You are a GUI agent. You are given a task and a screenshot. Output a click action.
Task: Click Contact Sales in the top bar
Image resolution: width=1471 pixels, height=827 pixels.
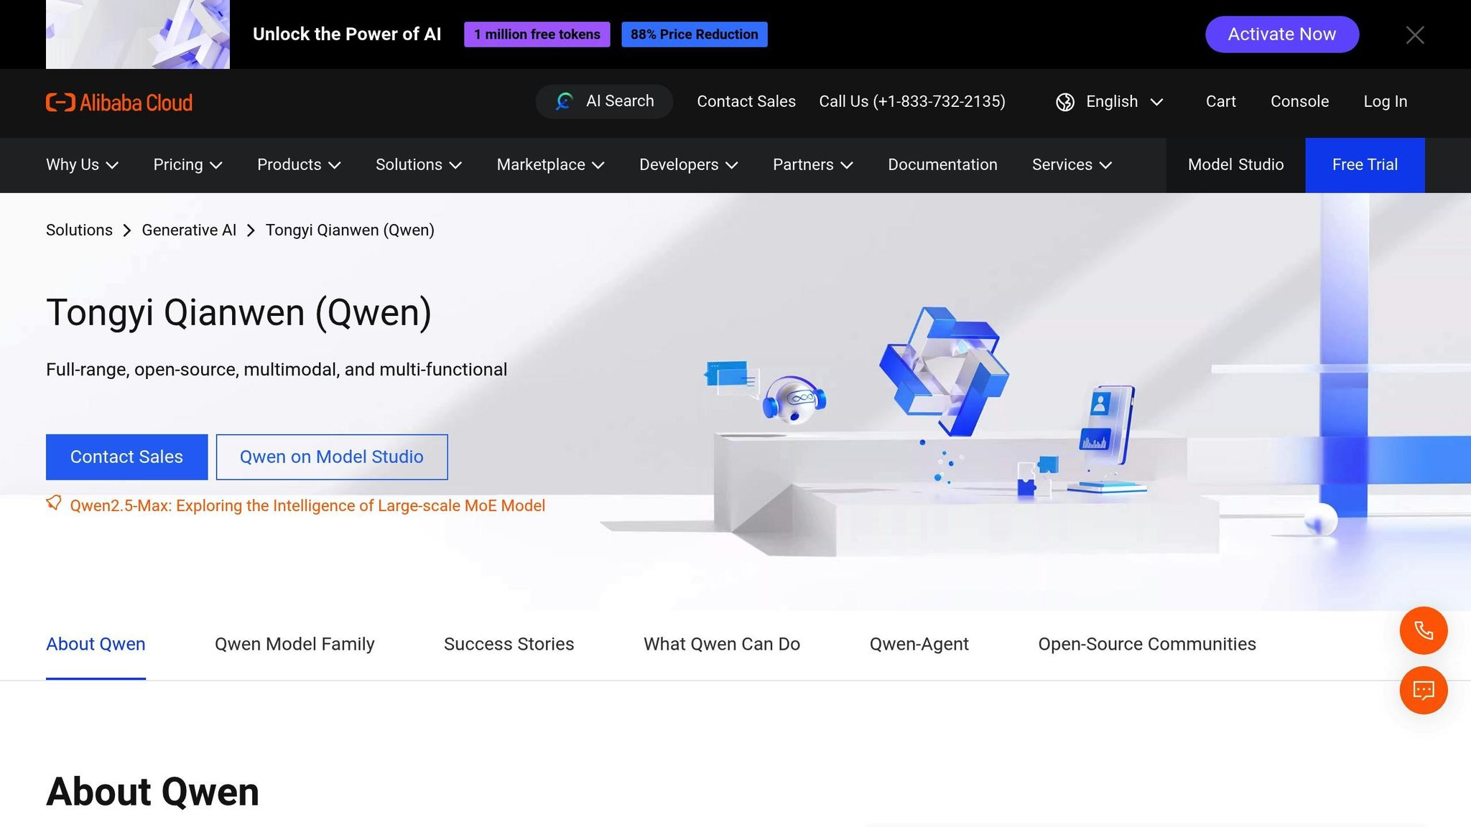click(746, 102)
